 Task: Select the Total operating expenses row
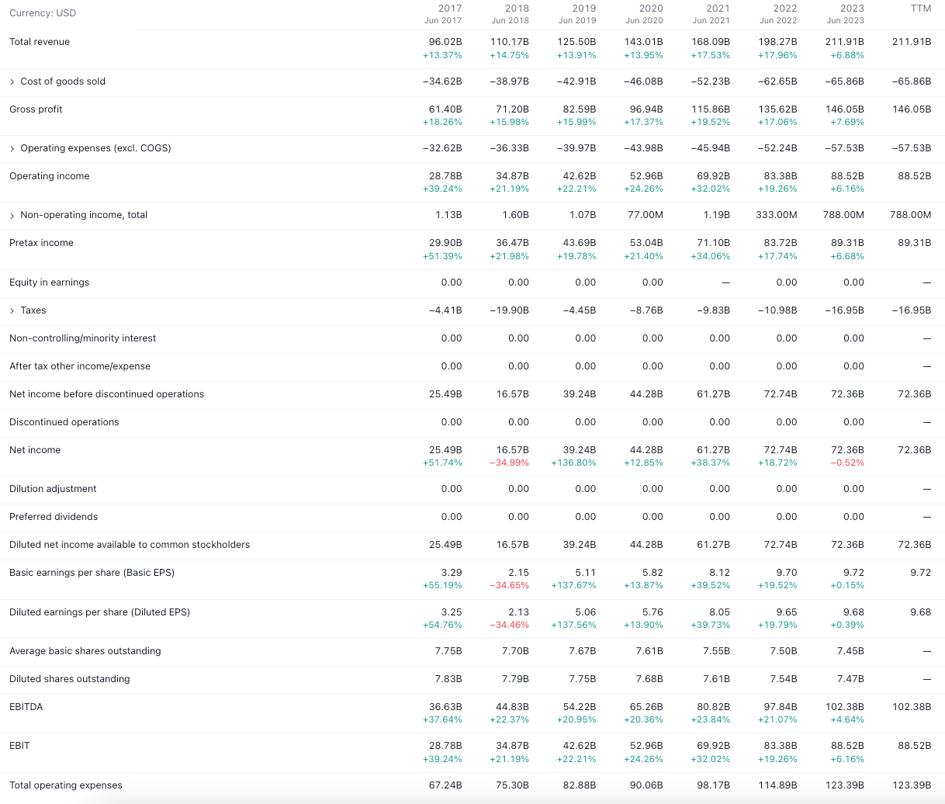click(65, 785)
